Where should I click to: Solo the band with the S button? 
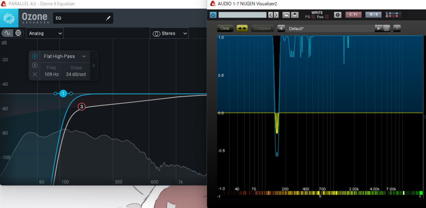35,65
